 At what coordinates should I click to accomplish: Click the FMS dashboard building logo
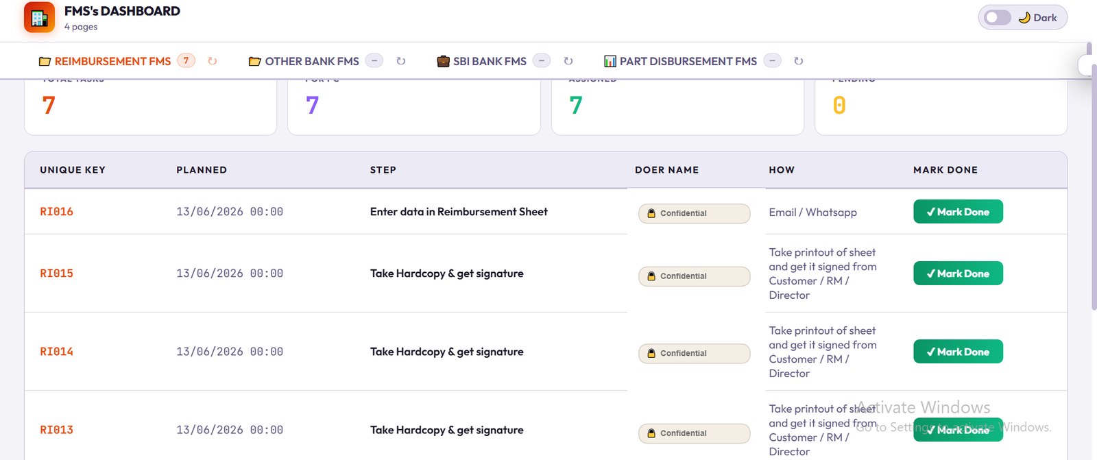(39, 18)
